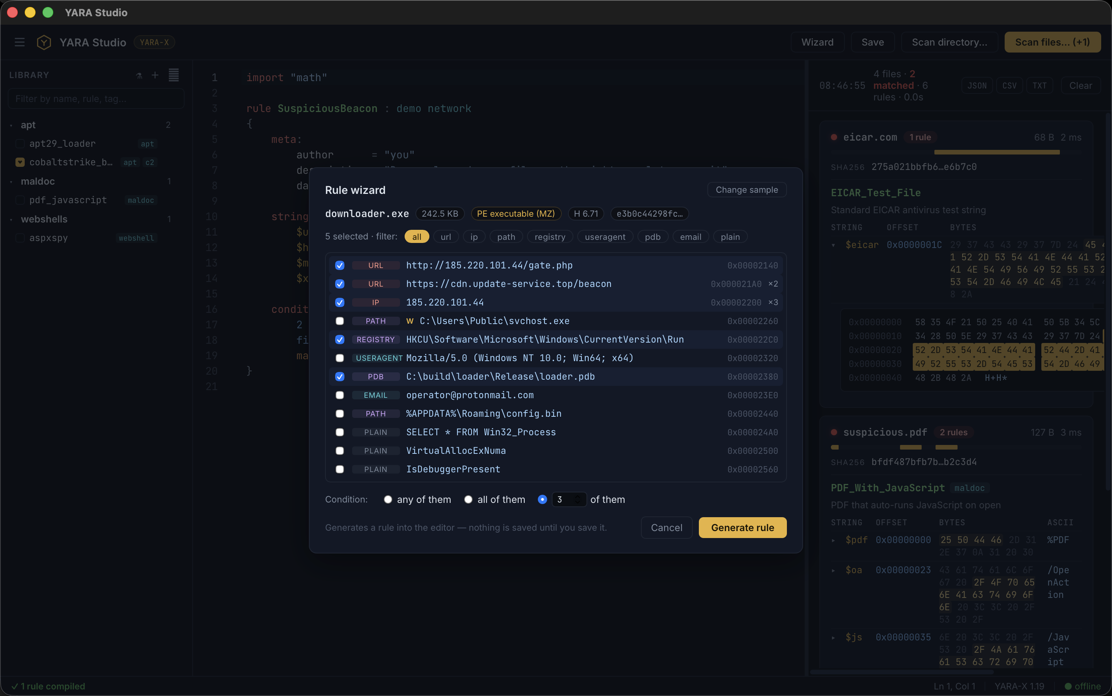This screenshot has height=696, width=1112.
Task: Check the SELECT * FROM Win32_Process checkbox
Action: click(339, 432)
